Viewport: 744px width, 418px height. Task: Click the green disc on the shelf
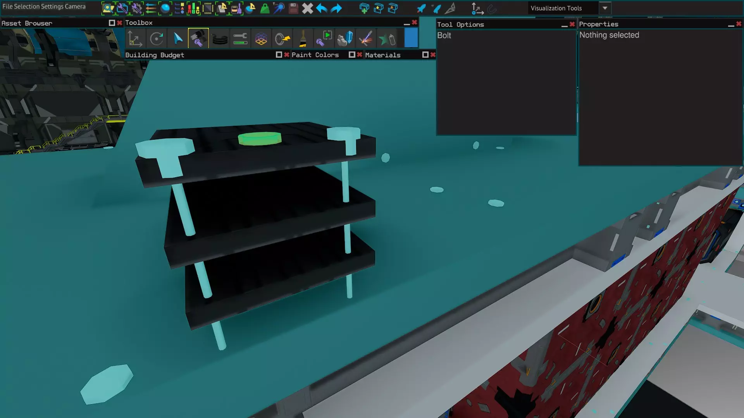click(x=260, y=139)
